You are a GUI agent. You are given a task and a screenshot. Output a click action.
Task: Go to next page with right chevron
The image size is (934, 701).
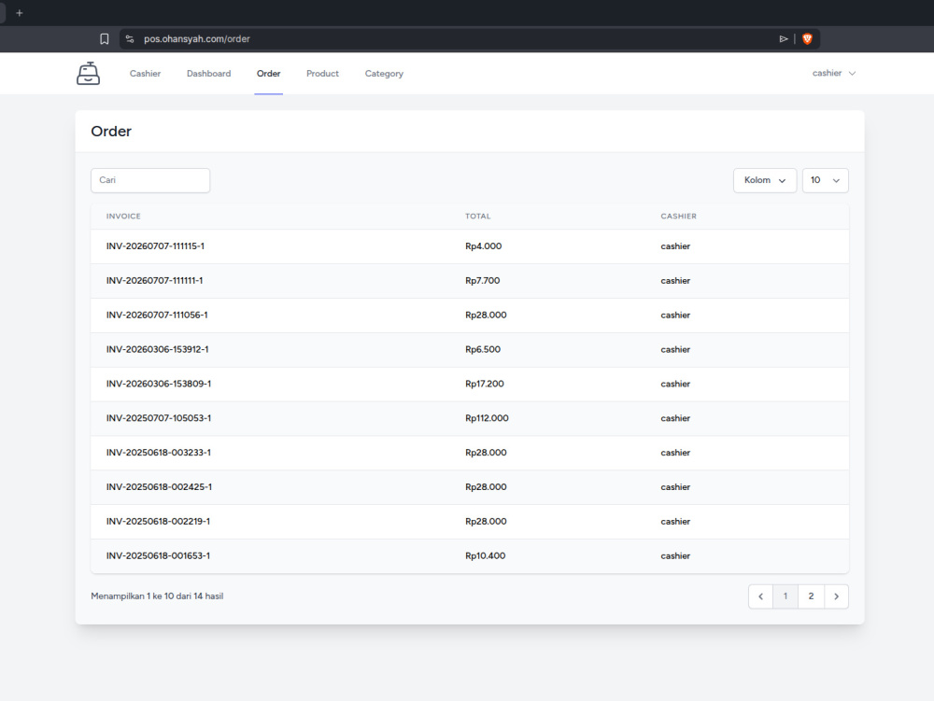click(x=836, y=596)
